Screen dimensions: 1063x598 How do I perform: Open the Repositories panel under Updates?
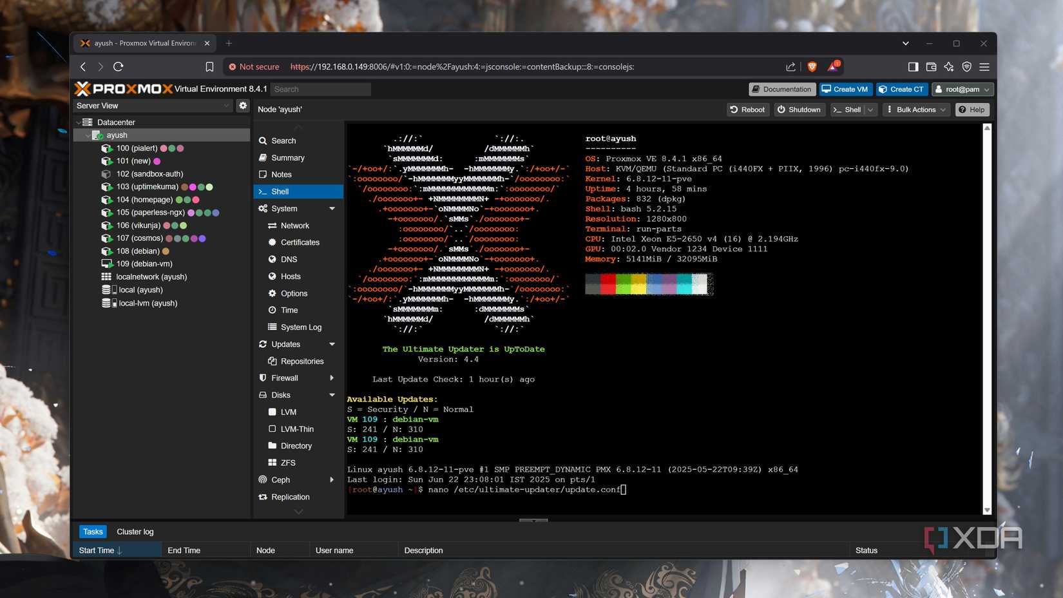click(x=303, y=361)
